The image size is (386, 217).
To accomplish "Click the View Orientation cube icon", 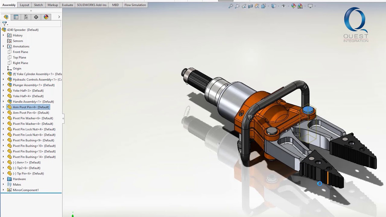I will pos(263,6).
